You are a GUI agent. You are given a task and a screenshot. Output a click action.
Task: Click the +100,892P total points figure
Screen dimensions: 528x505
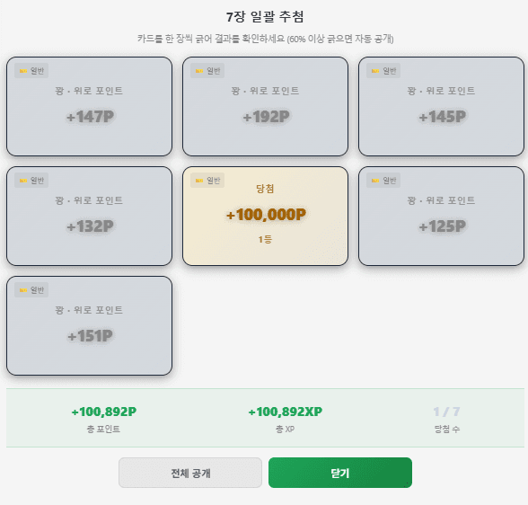(x=104, y=412)
